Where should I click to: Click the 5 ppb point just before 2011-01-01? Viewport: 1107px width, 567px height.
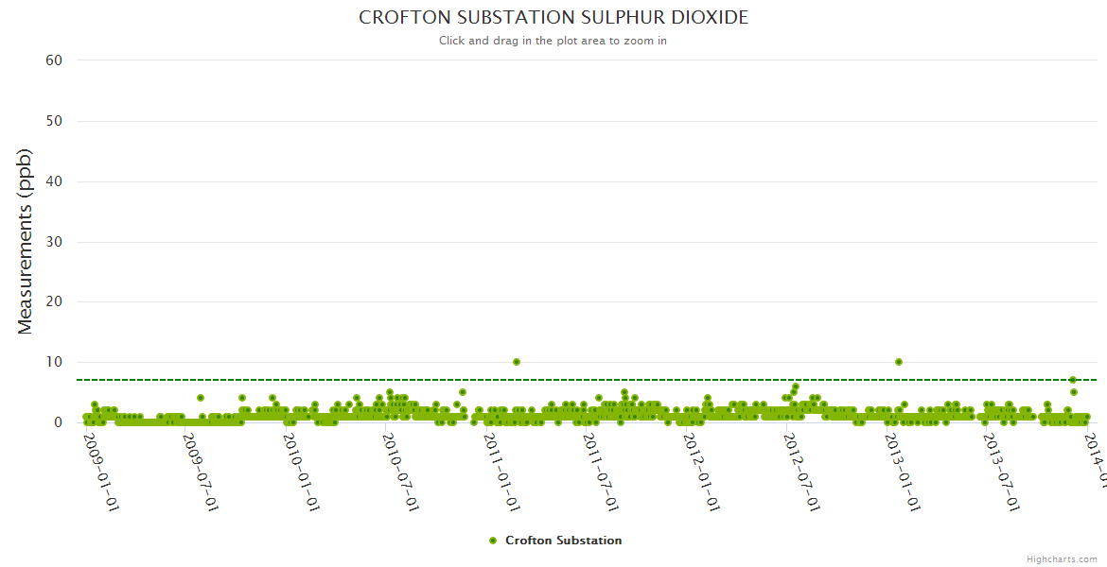point(463,392)
